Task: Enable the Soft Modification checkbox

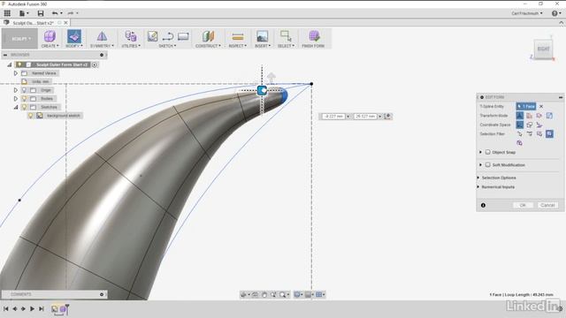Action: coord(487,165)
